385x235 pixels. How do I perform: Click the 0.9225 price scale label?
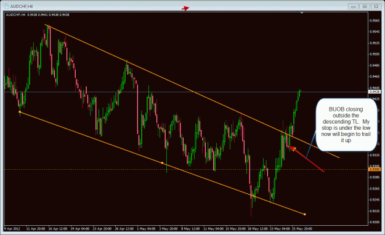(x=375, y=211)
